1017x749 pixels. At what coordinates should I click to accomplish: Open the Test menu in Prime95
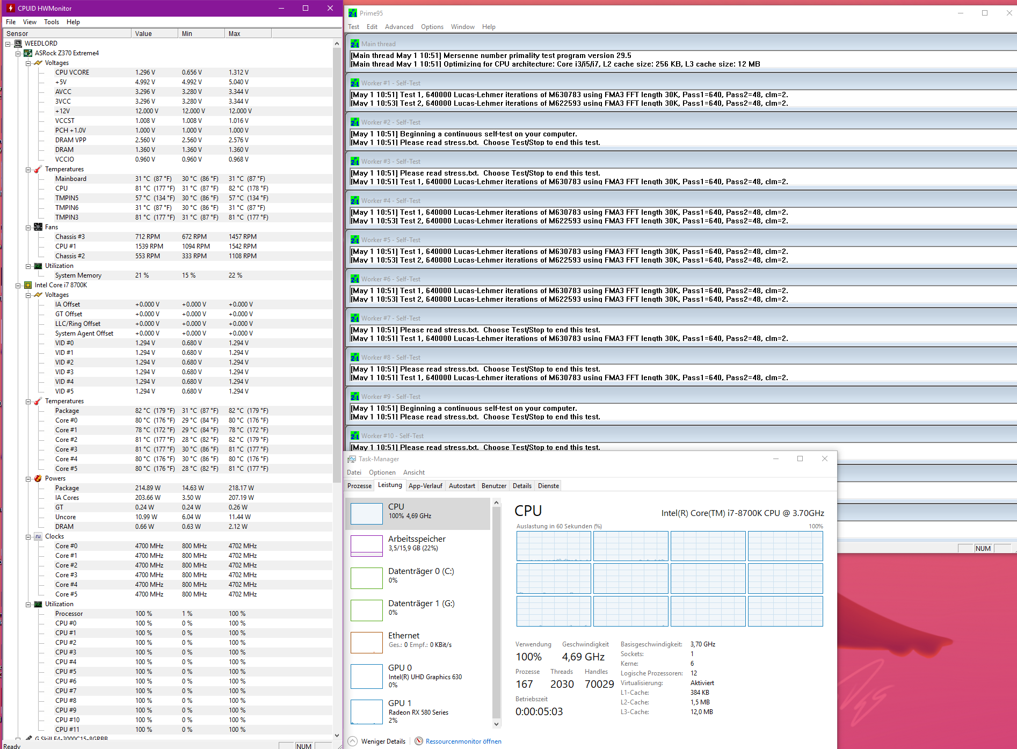tap(354, 27)
